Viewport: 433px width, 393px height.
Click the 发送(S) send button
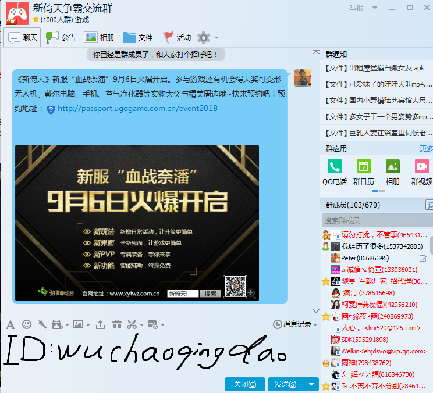click(x=286, y=384)
